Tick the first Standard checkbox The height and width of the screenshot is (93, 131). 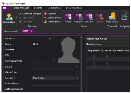click(107, 55)
